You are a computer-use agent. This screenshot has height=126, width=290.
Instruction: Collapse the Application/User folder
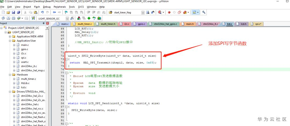pos(10,41)
